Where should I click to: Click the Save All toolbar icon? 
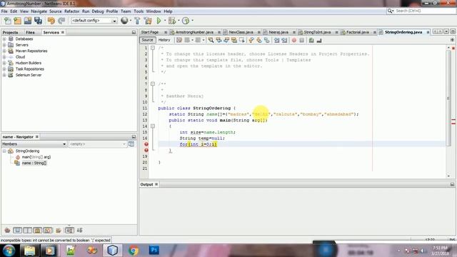[38, 21]
